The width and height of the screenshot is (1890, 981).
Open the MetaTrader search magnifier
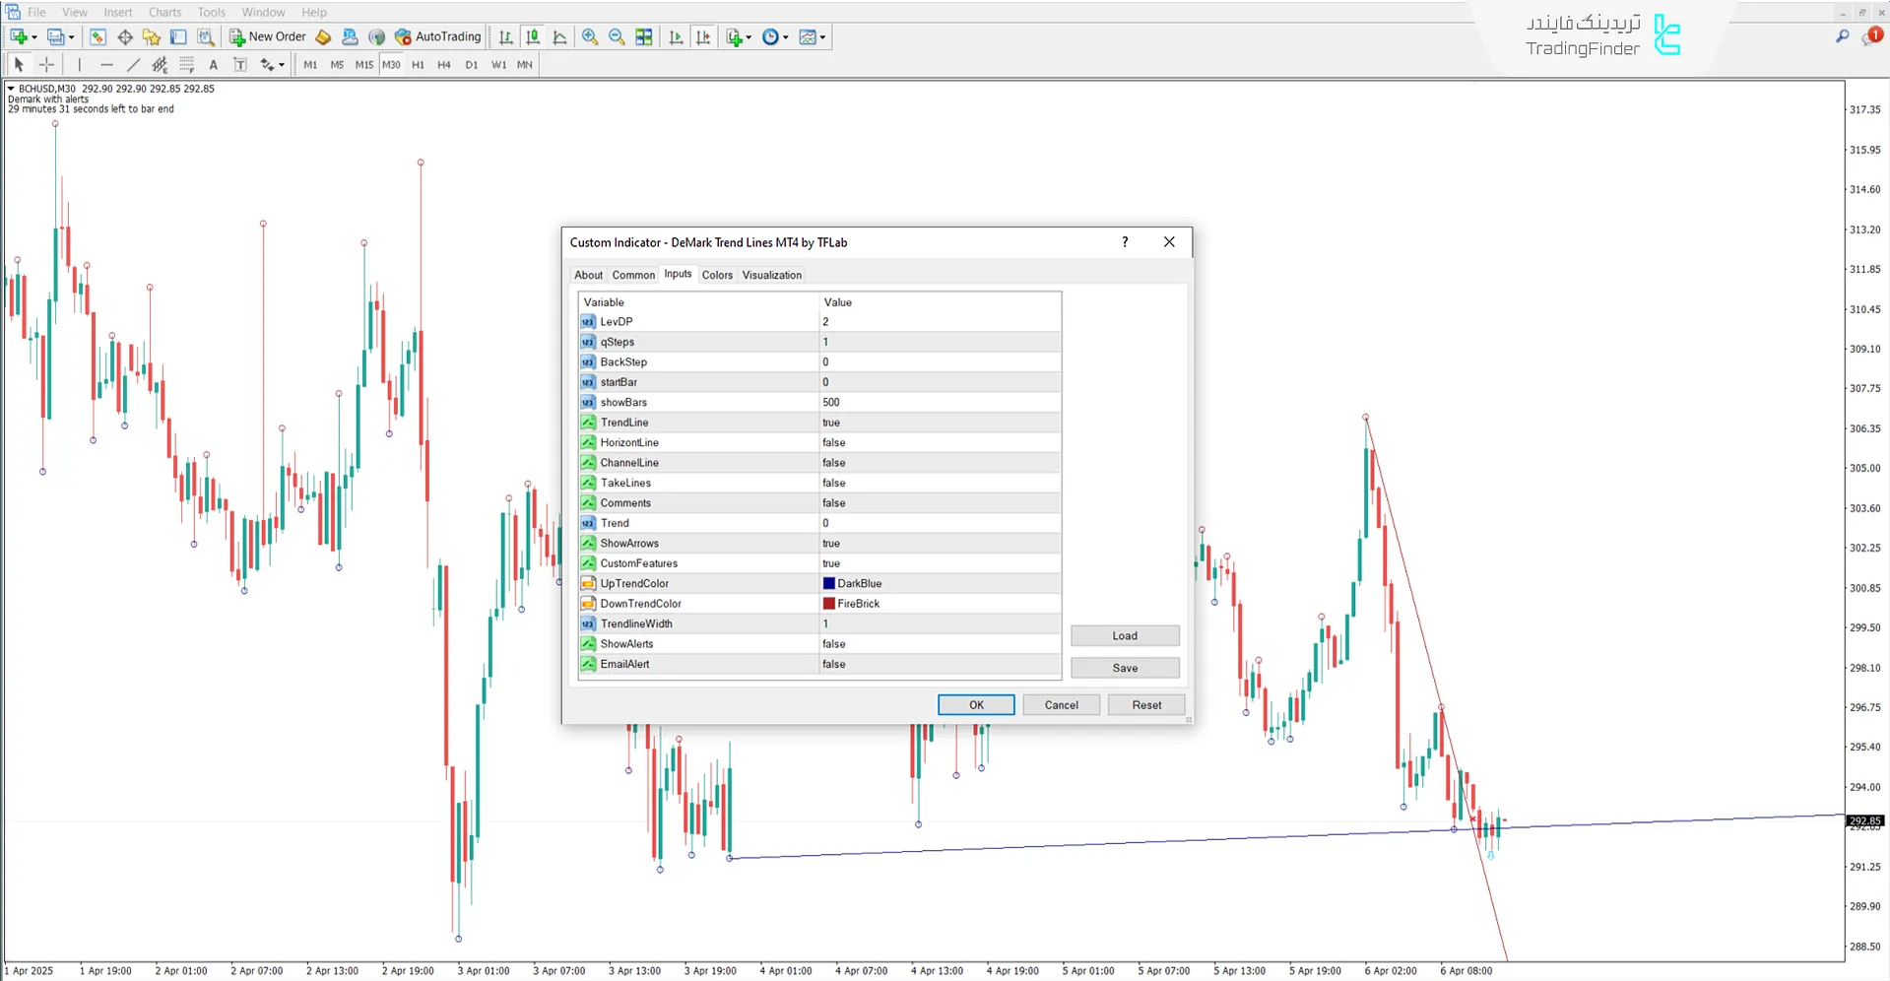(1842, 35)
